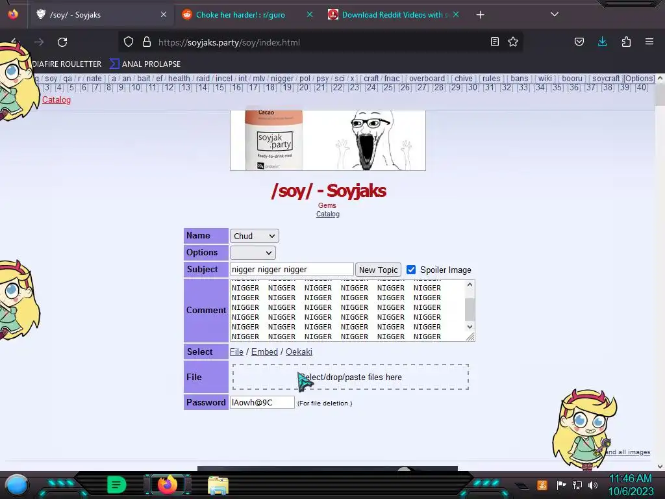Open the overboard link in the board list
Screen dimensions: 665x499
[x=427, y=79]
